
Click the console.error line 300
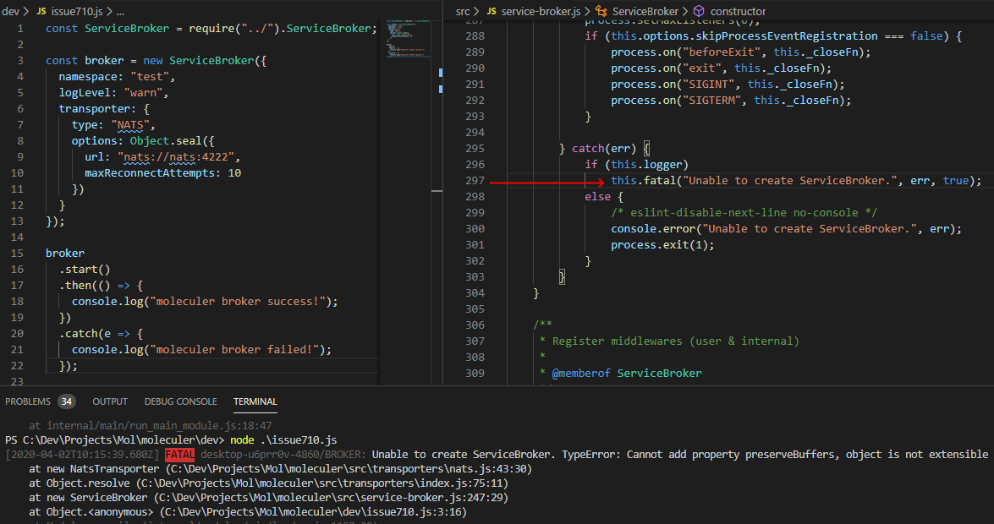coord(786,229)
